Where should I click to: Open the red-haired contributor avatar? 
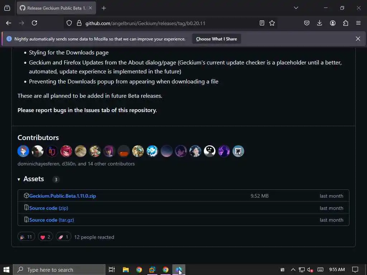point(66,151)
